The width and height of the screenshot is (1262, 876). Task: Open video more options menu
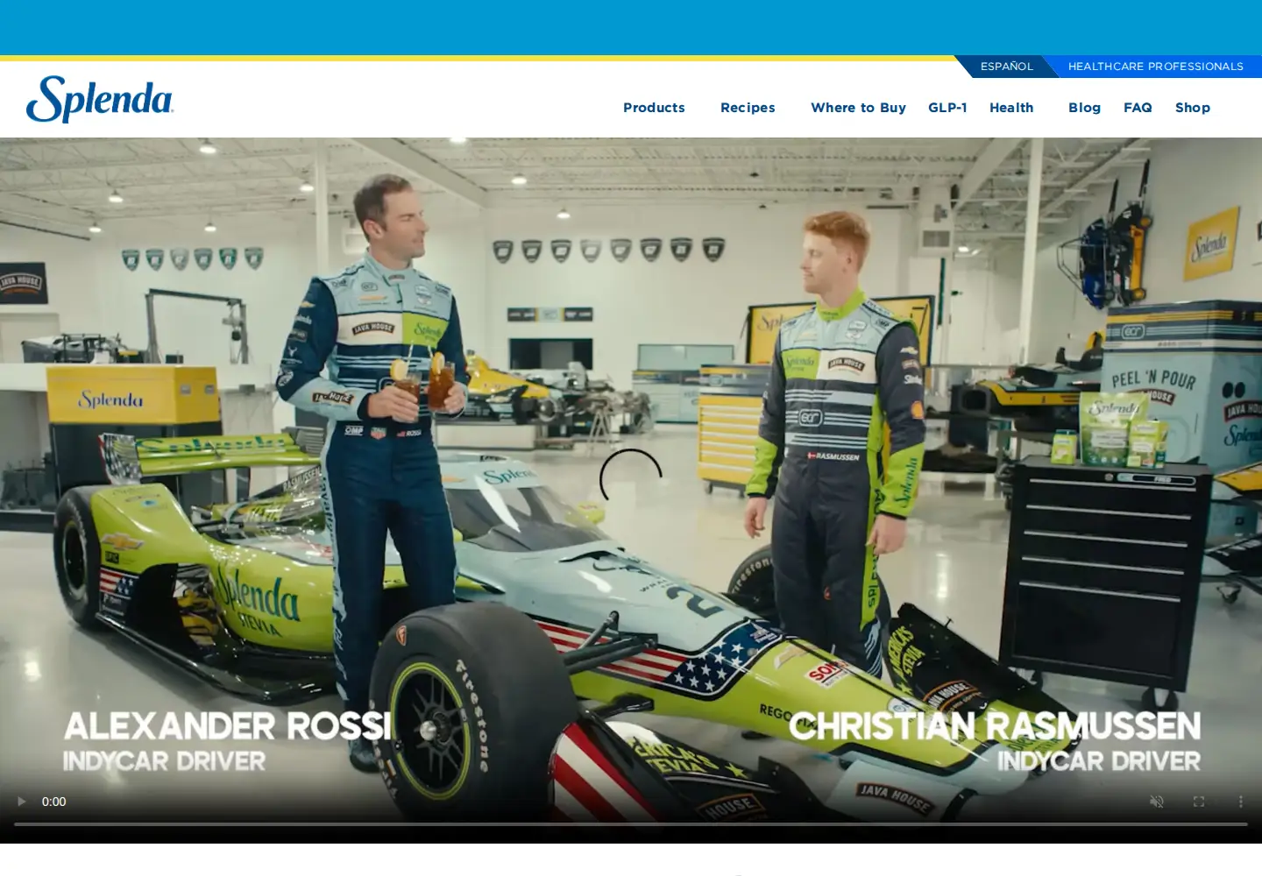point(1241,802)
